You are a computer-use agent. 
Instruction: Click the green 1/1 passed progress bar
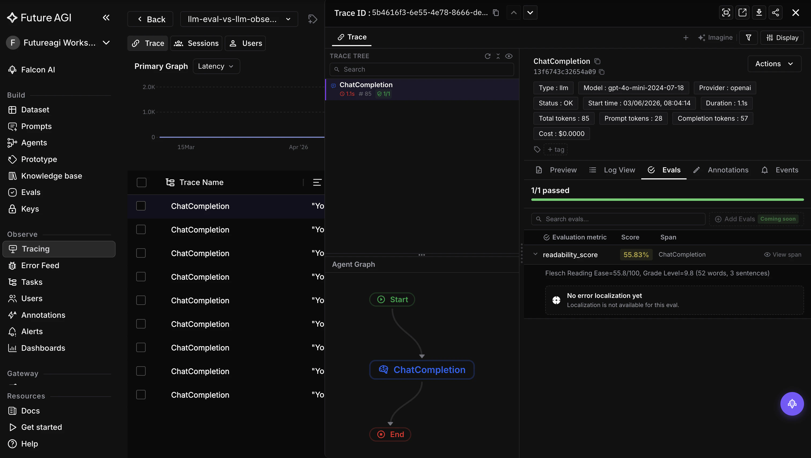(668, 200)
